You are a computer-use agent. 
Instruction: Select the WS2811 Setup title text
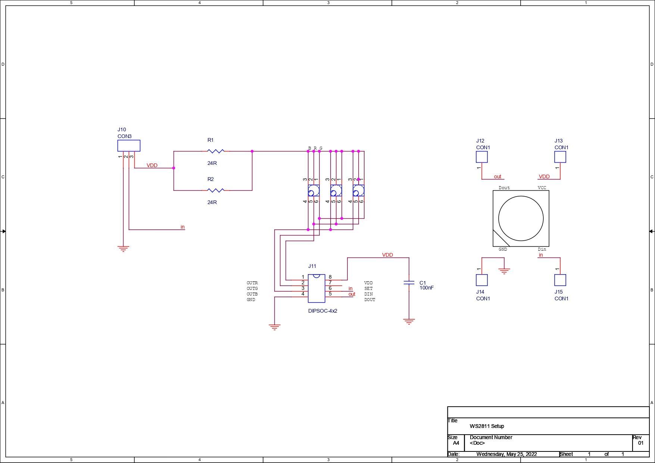[x=486, y=426]
